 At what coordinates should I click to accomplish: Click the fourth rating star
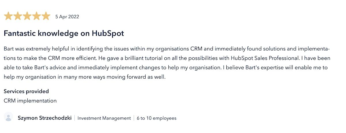coord(36,16)
